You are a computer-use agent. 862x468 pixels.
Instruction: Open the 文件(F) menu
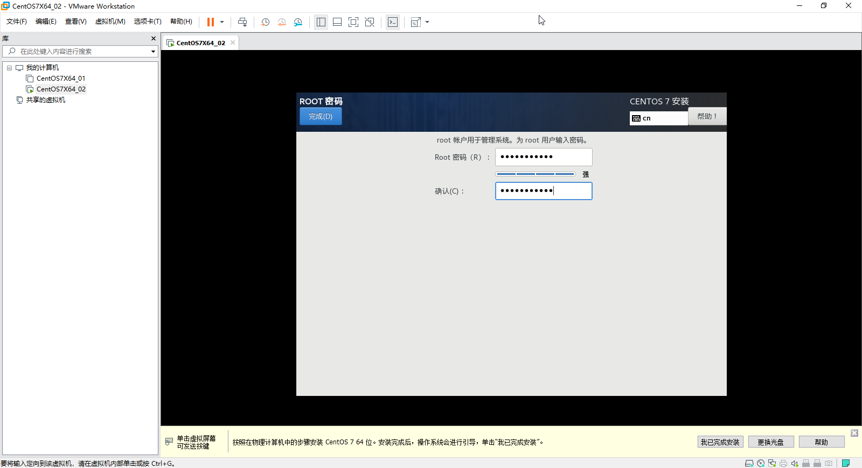(x=17, y=22)
